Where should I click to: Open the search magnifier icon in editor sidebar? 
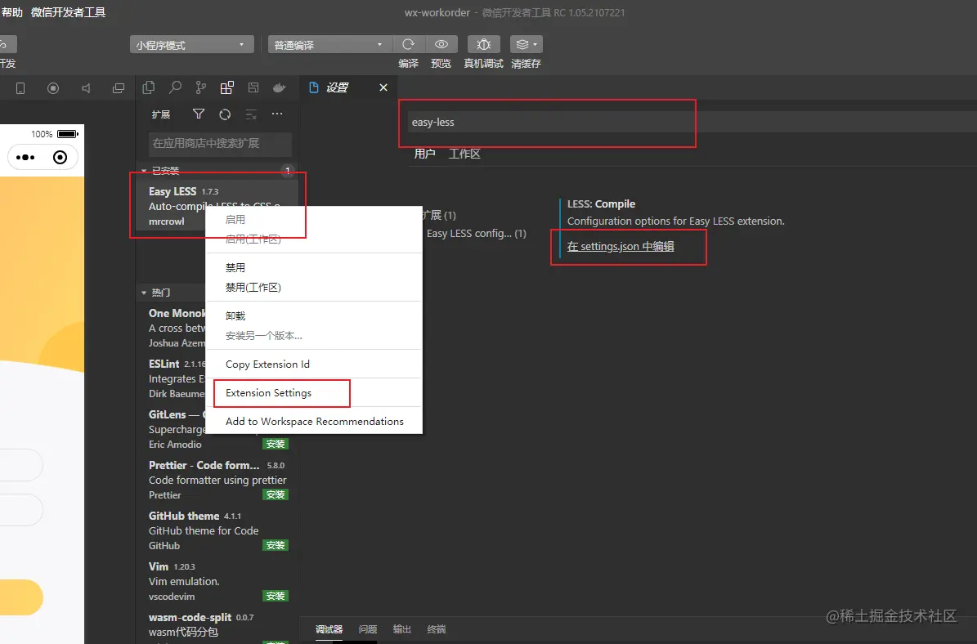click(175, 87)
